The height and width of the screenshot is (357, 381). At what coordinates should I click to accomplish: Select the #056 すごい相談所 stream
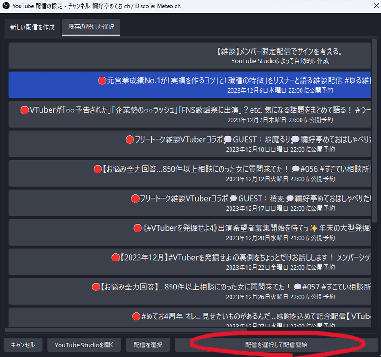(x=190, y=174)
